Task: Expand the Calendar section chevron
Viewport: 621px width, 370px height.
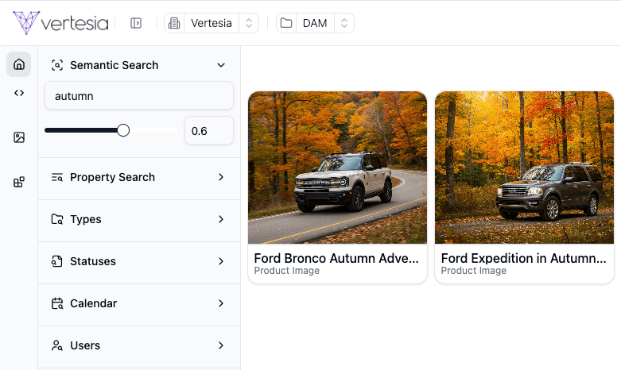Action: [221, 303]
